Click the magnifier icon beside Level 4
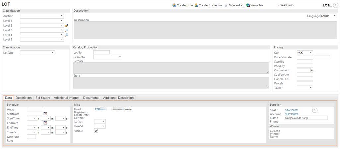 coord(66,35)
